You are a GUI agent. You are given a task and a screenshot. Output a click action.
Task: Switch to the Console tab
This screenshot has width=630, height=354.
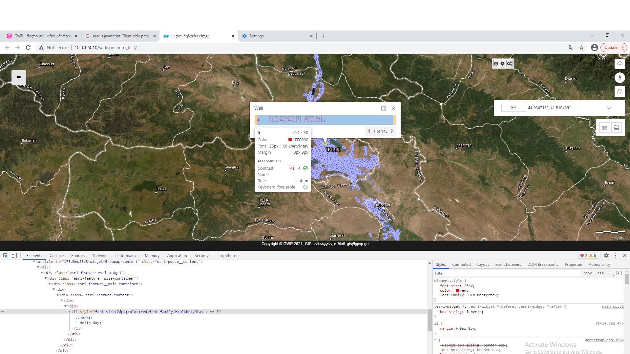56,255
